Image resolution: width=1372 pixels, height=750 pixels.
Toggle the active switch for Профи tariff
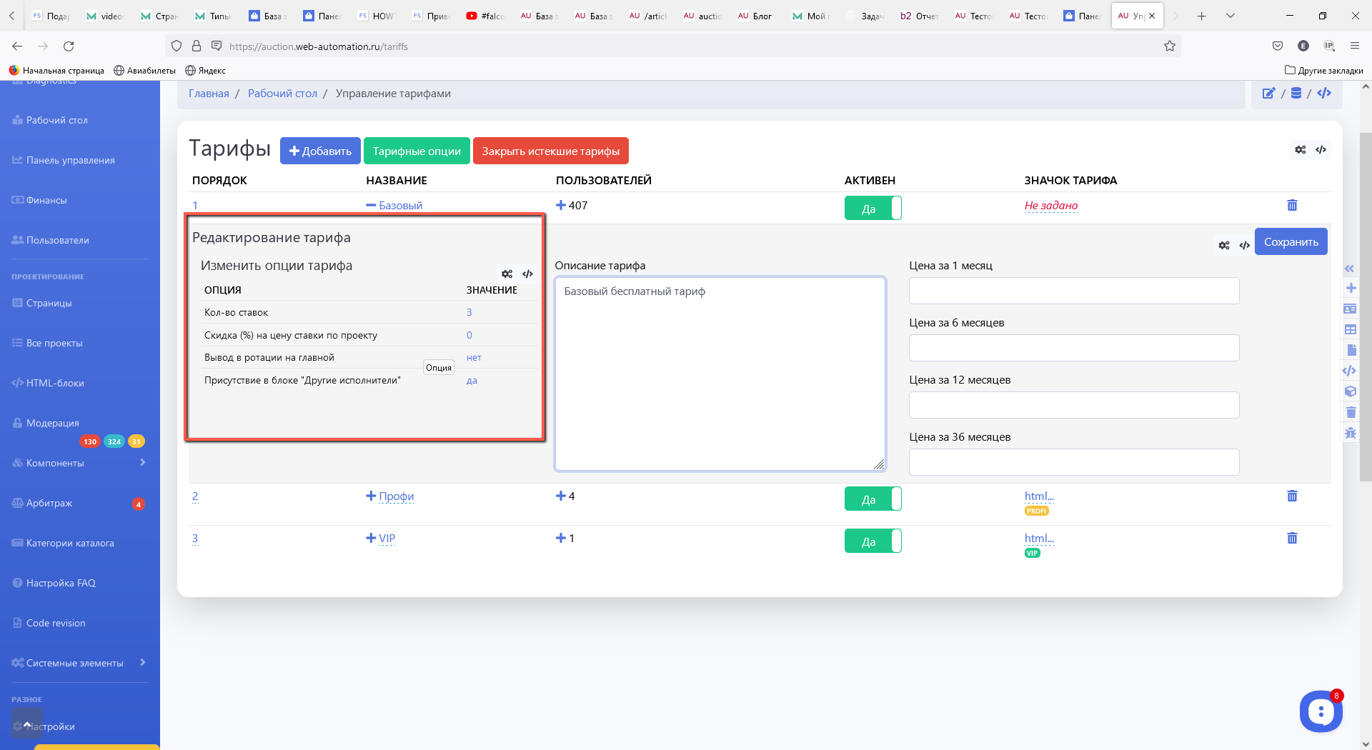[873, 499]
